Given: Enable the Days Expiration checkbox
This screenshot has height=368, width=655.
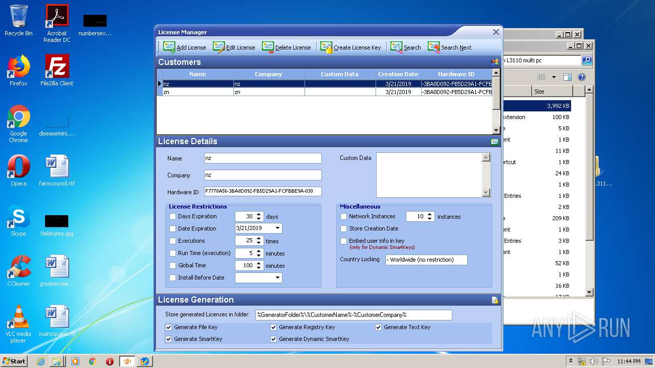Looking at the screenshot, I should 172,217.
